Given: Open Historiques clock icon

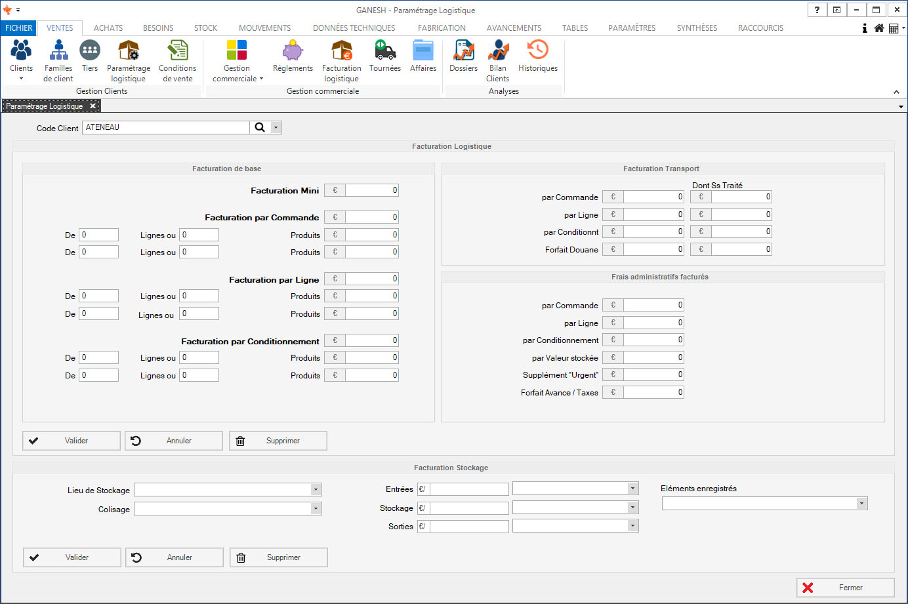Looking at the screenshot, I should 537,51.
